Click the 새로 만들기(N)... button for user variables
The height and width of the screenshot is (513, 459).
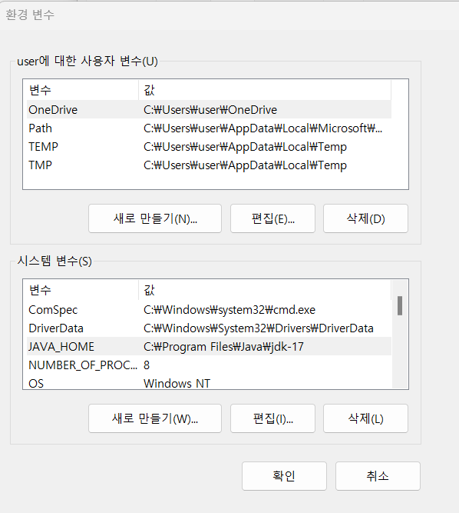[x=155, y=218]
